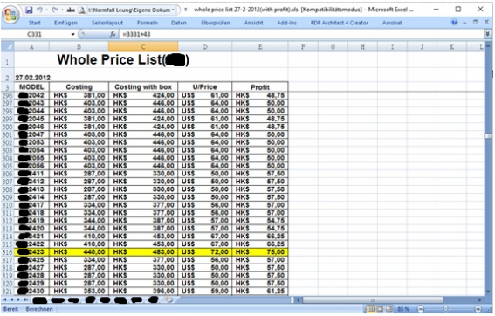Open the Start ribbon tab

[34, 23]
